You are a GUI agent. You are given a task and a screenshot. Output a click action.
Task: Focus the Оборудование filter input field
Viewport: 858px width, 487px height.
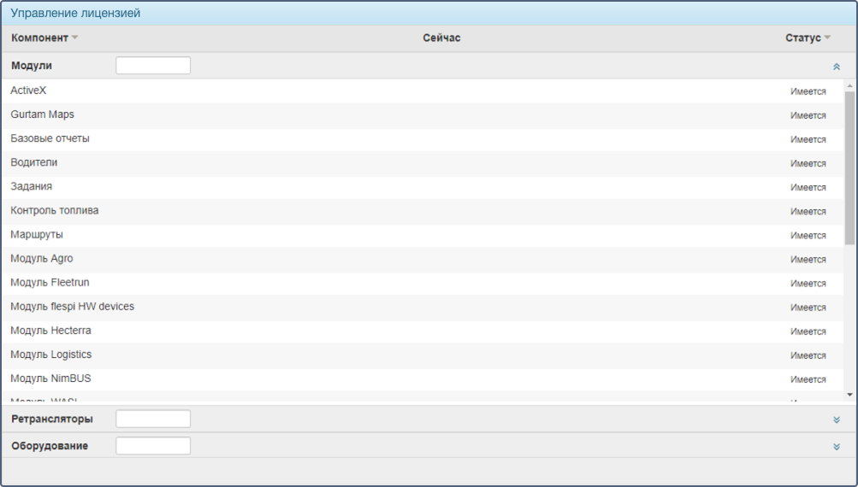pyautogui.click(x=153, y=446)
